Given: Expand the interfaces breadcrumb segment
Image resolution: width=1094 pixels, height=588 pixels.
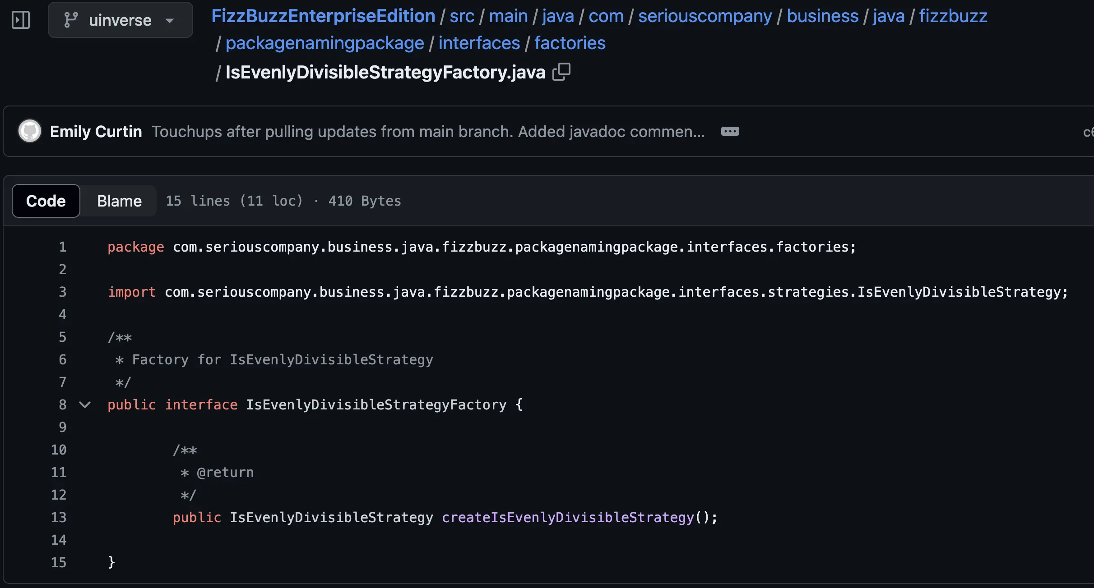Looking at the screenshot, I should 479,43.
